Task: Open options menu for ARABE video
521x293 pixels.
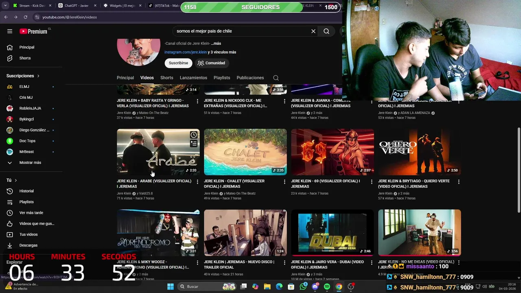Action: pos(197,182)
